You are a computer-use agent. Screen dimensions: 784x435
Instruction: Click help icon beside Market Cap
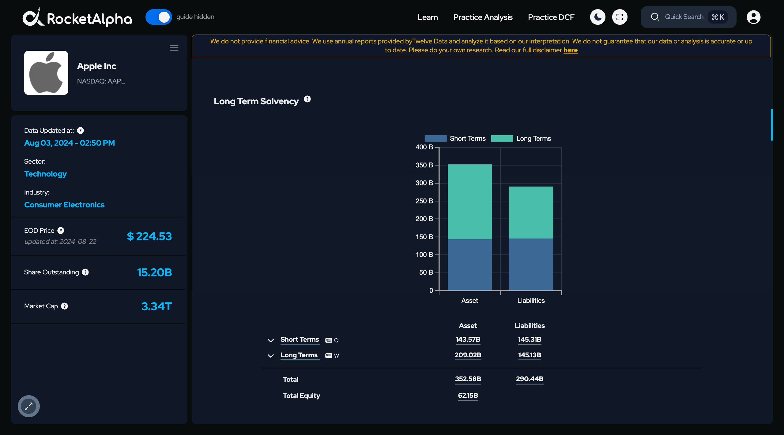[64, 306]
